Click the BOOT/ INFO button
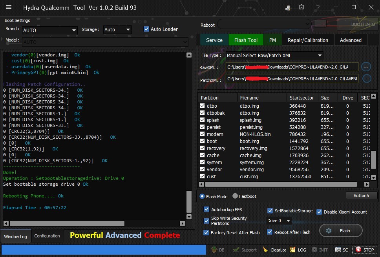 [x=358, y=24]
